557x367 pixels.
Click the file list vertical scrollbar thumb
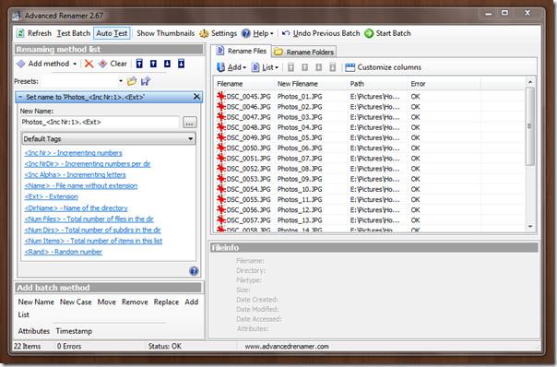530,126
